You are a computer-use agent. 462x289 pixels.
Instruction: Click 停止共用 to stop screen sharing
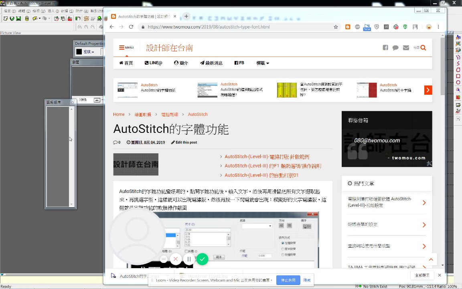pos(288,280)
